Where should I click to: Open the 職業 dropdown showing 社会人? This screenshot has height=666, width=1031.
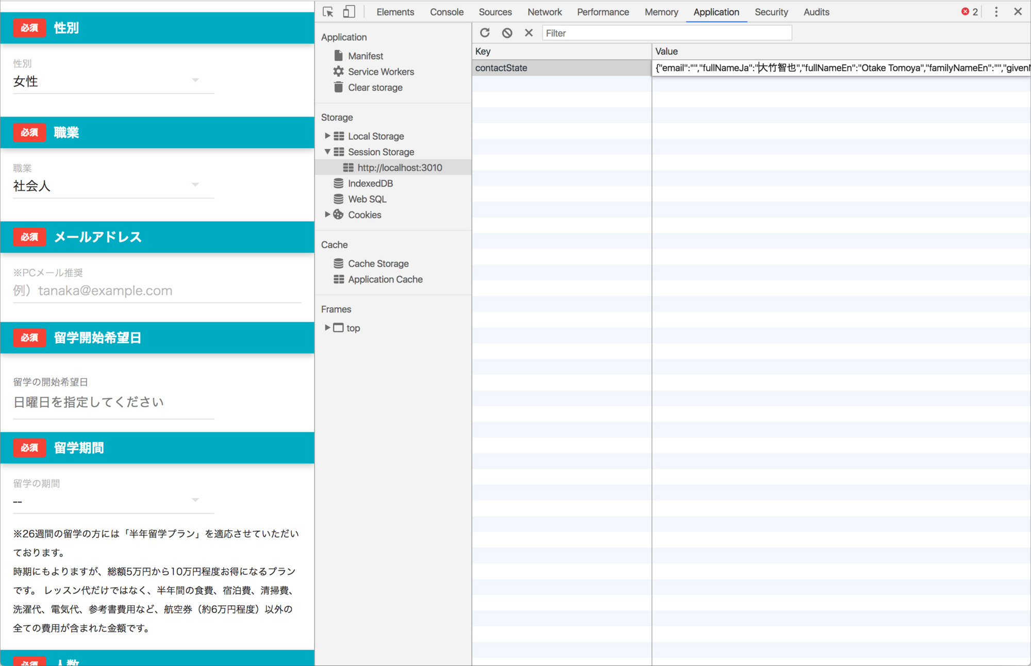tap(113, 186)
